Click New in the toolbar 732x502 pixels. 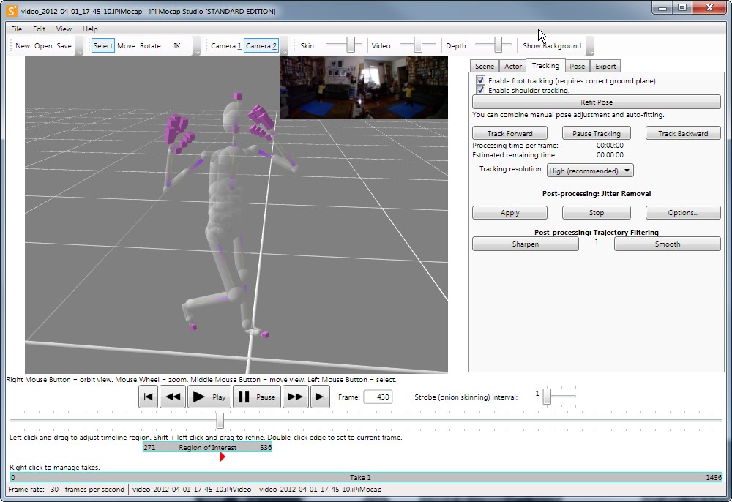[x=23, y=45]
